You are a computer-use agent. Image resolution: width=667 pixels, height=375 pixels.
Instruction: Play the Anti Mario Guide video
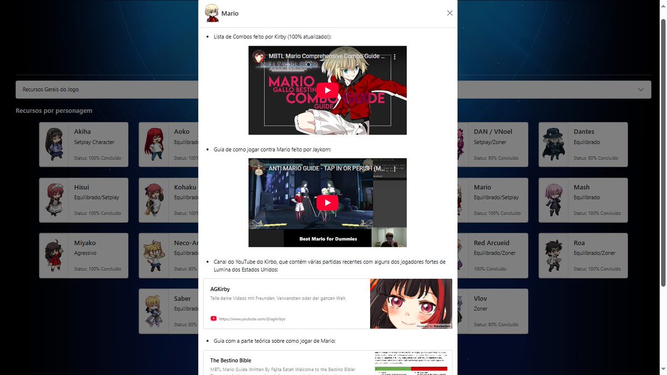[x=327, y=202]
